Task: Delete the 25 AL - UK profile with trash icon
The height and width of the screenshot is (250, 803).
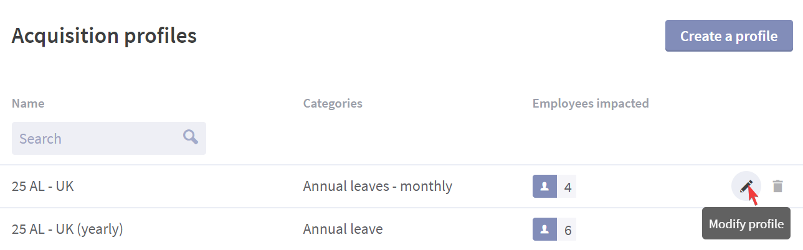Action: [777, 186]
